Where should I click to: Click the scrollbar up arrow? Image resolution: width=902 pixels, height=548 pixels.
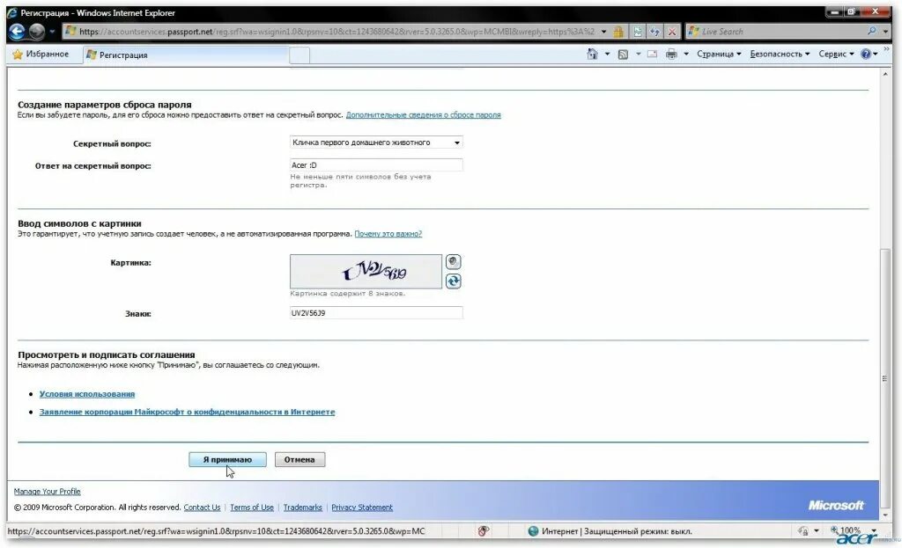click(x=885, y=74)
